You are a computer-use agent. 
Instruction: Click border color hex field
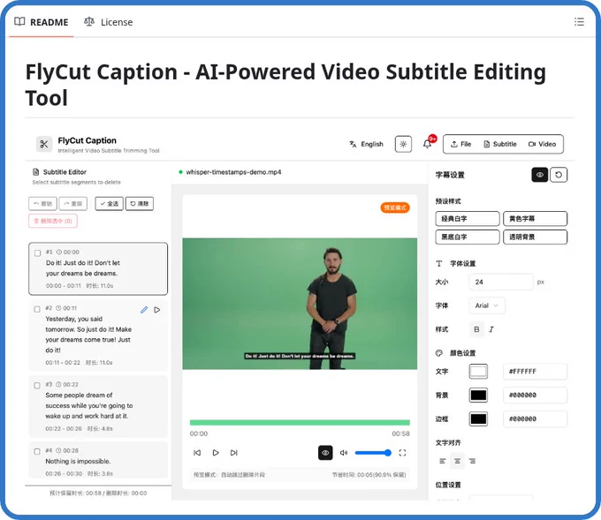point(535,418)
